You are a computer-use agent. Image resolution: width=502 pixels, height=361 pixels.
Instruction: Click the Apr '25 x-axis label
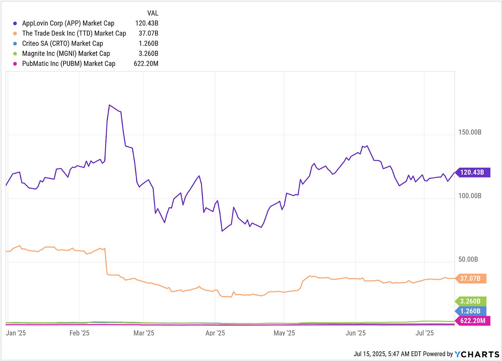(x=215, y=333)
